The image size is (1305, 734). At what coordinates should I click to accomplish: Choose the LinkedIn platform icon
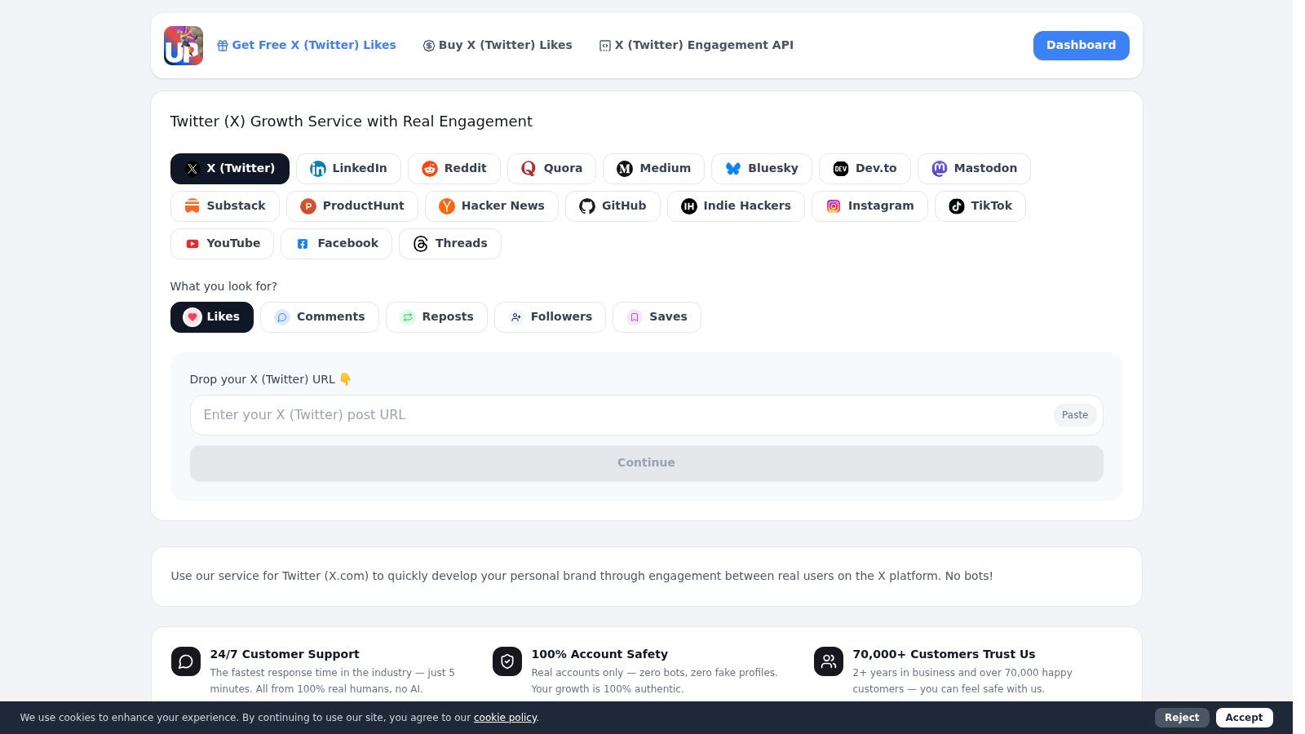pyautogui.click(x=318, y=169)
